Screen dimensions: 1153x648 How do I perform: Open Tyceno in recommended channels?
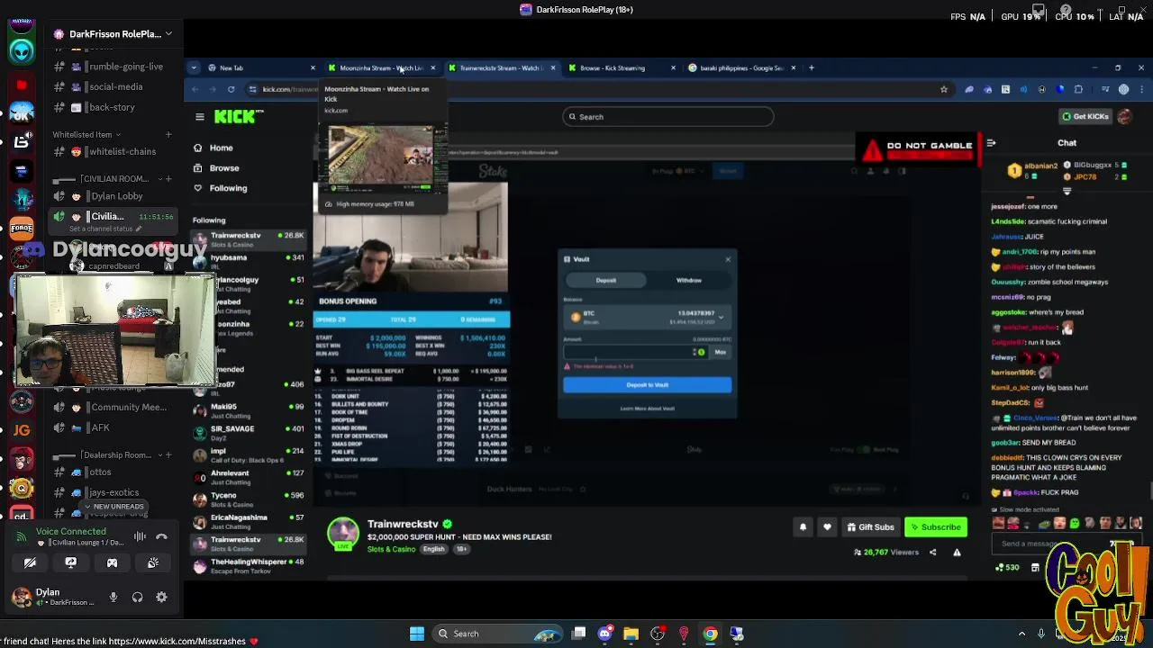coord(248,499)
